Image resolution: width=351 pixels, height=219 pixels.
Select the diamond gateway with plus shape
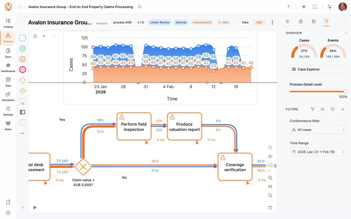pos(23,91)
